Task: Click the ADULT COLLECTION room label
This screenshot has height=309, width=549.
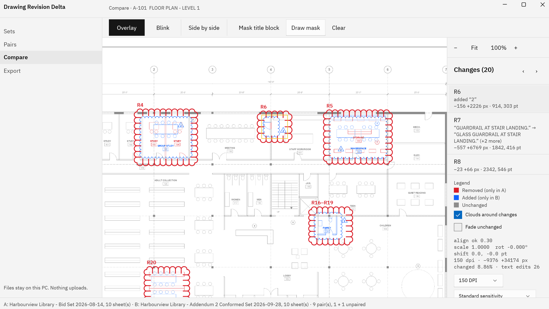Action: (x=166, y=180)
